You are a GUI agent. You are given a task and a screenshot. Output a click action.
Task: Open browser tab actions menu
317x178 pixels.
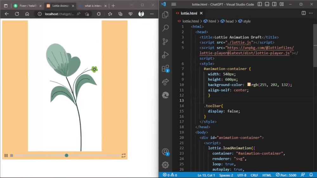6,6
